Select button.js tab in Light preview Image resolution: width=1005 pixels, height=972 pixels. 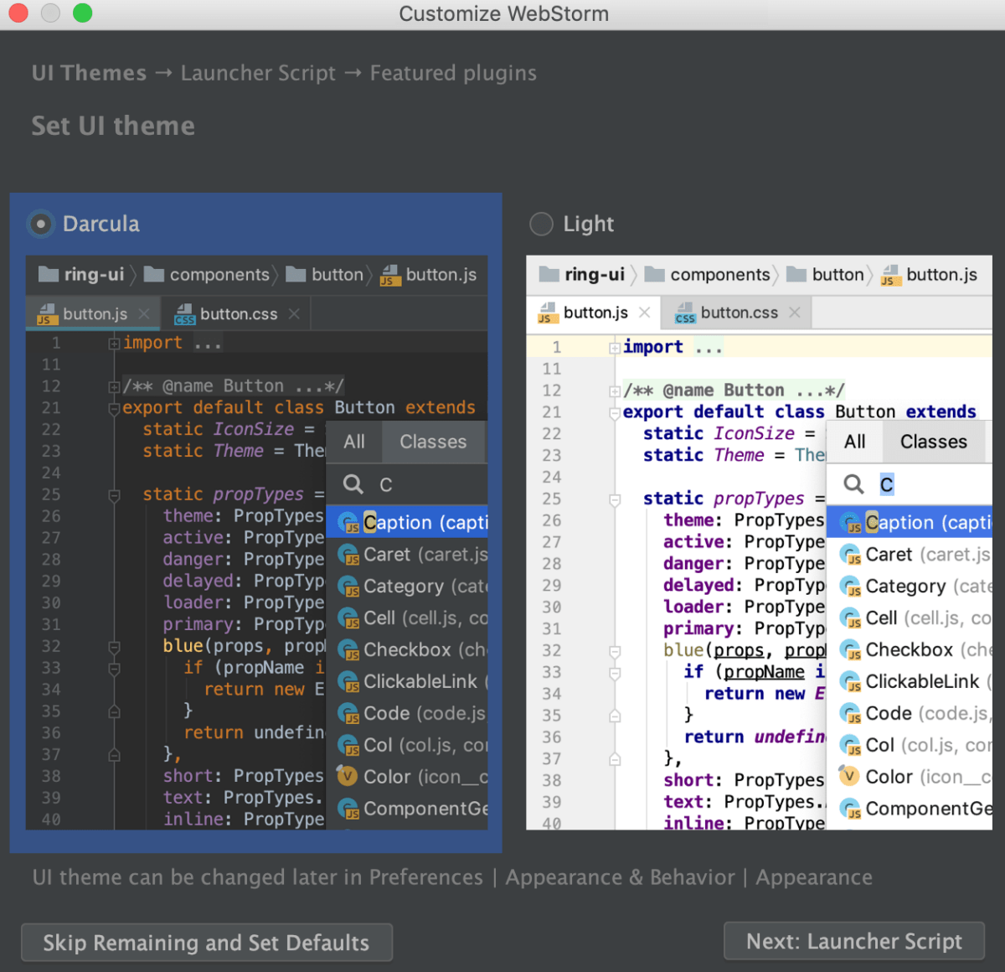595,313
